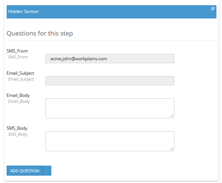Viewport: 222px width, 183px height.
Task: Click the SMS_From field containing acme.john@workplains.com
Action: [x=110, y=58]
